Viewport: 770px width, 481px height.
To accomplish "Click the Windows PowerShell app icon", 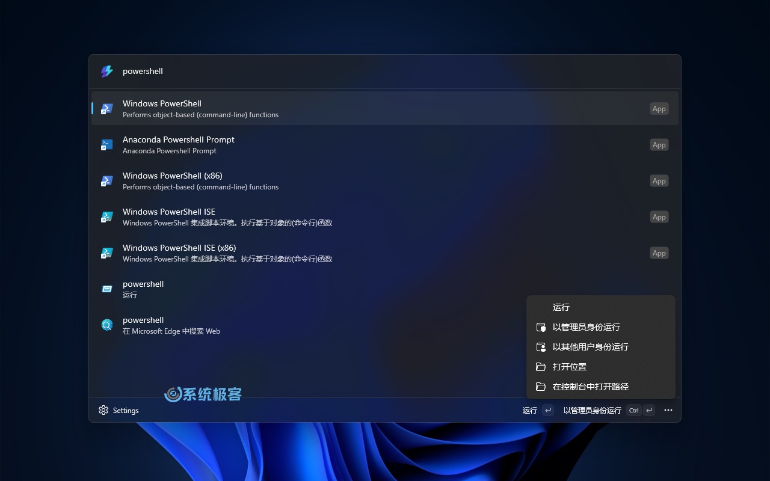I will 106,109.
